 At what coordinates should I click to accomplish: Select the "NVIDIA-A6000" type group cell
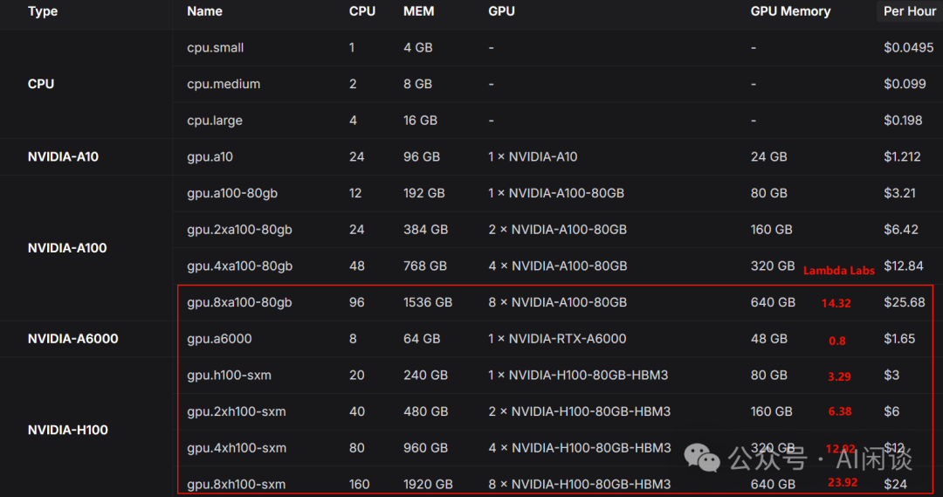[72, 339]
